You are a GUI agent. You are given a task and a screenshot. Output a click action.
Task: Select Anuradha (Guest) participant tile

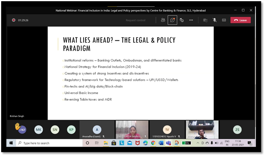coord(97,130)
